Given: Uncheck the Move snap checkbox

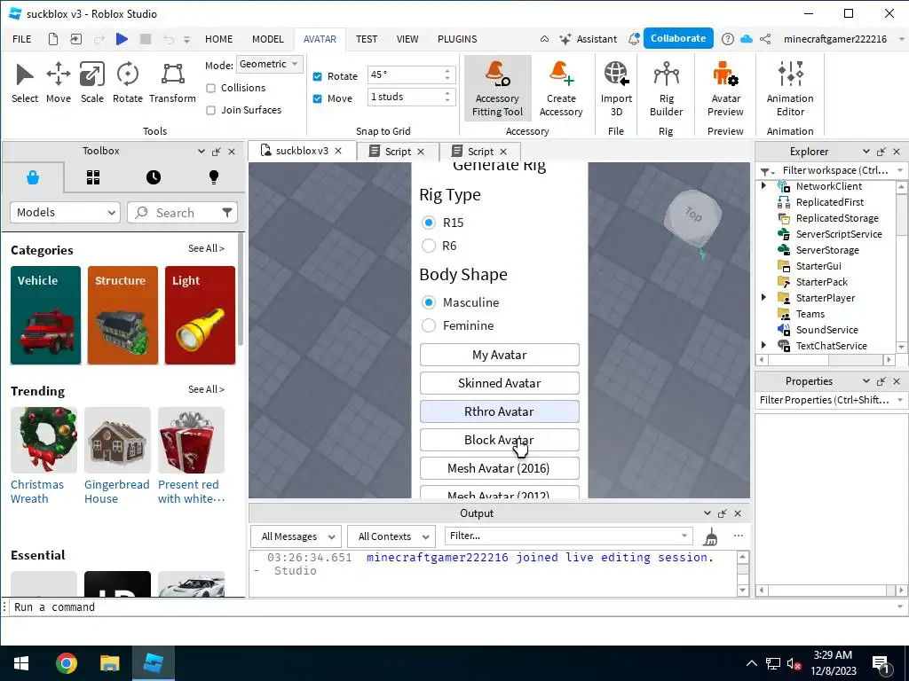Looking at the screenshot, I should (317, 98).
